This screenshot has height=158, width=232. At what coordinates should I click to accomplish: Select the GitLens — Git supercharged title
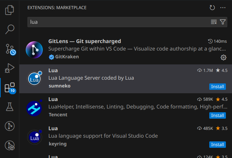(85, 41)
